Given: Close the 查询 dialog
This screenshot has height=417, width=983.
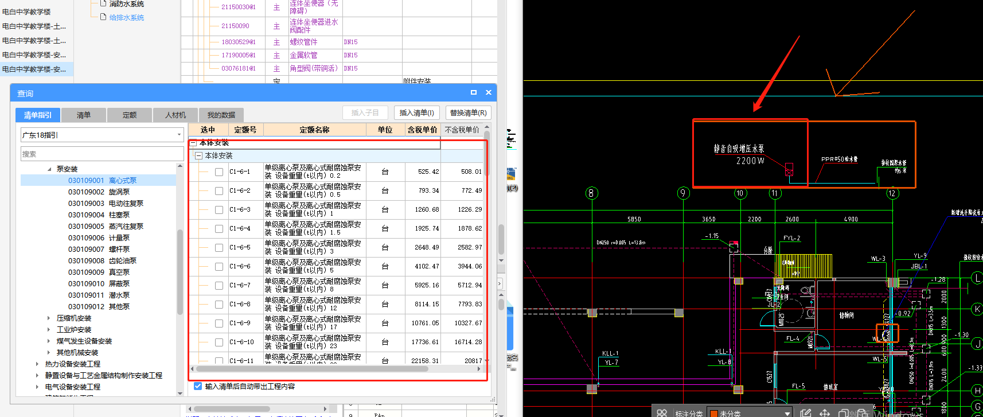Looking at the screenshot, I should [x=489, y=92].
